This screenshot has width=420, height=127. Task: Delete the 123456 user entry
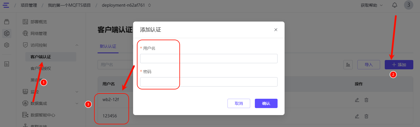pos(366,116)
